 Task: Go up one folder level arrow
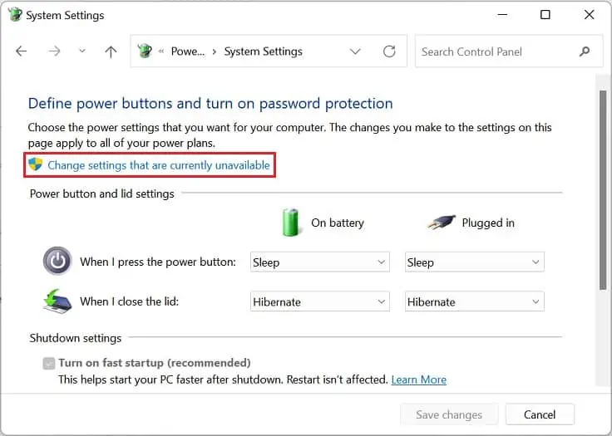111,51
